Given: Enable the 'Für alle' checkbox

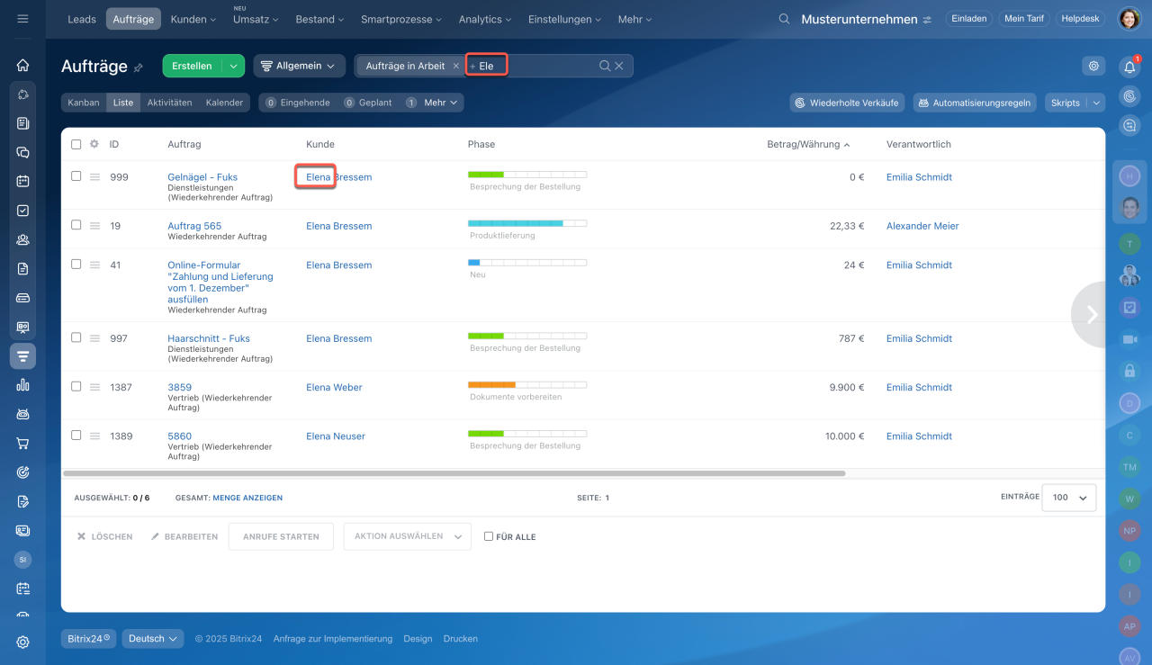Looking at the screenshot, I should click(x=489, y=536).
